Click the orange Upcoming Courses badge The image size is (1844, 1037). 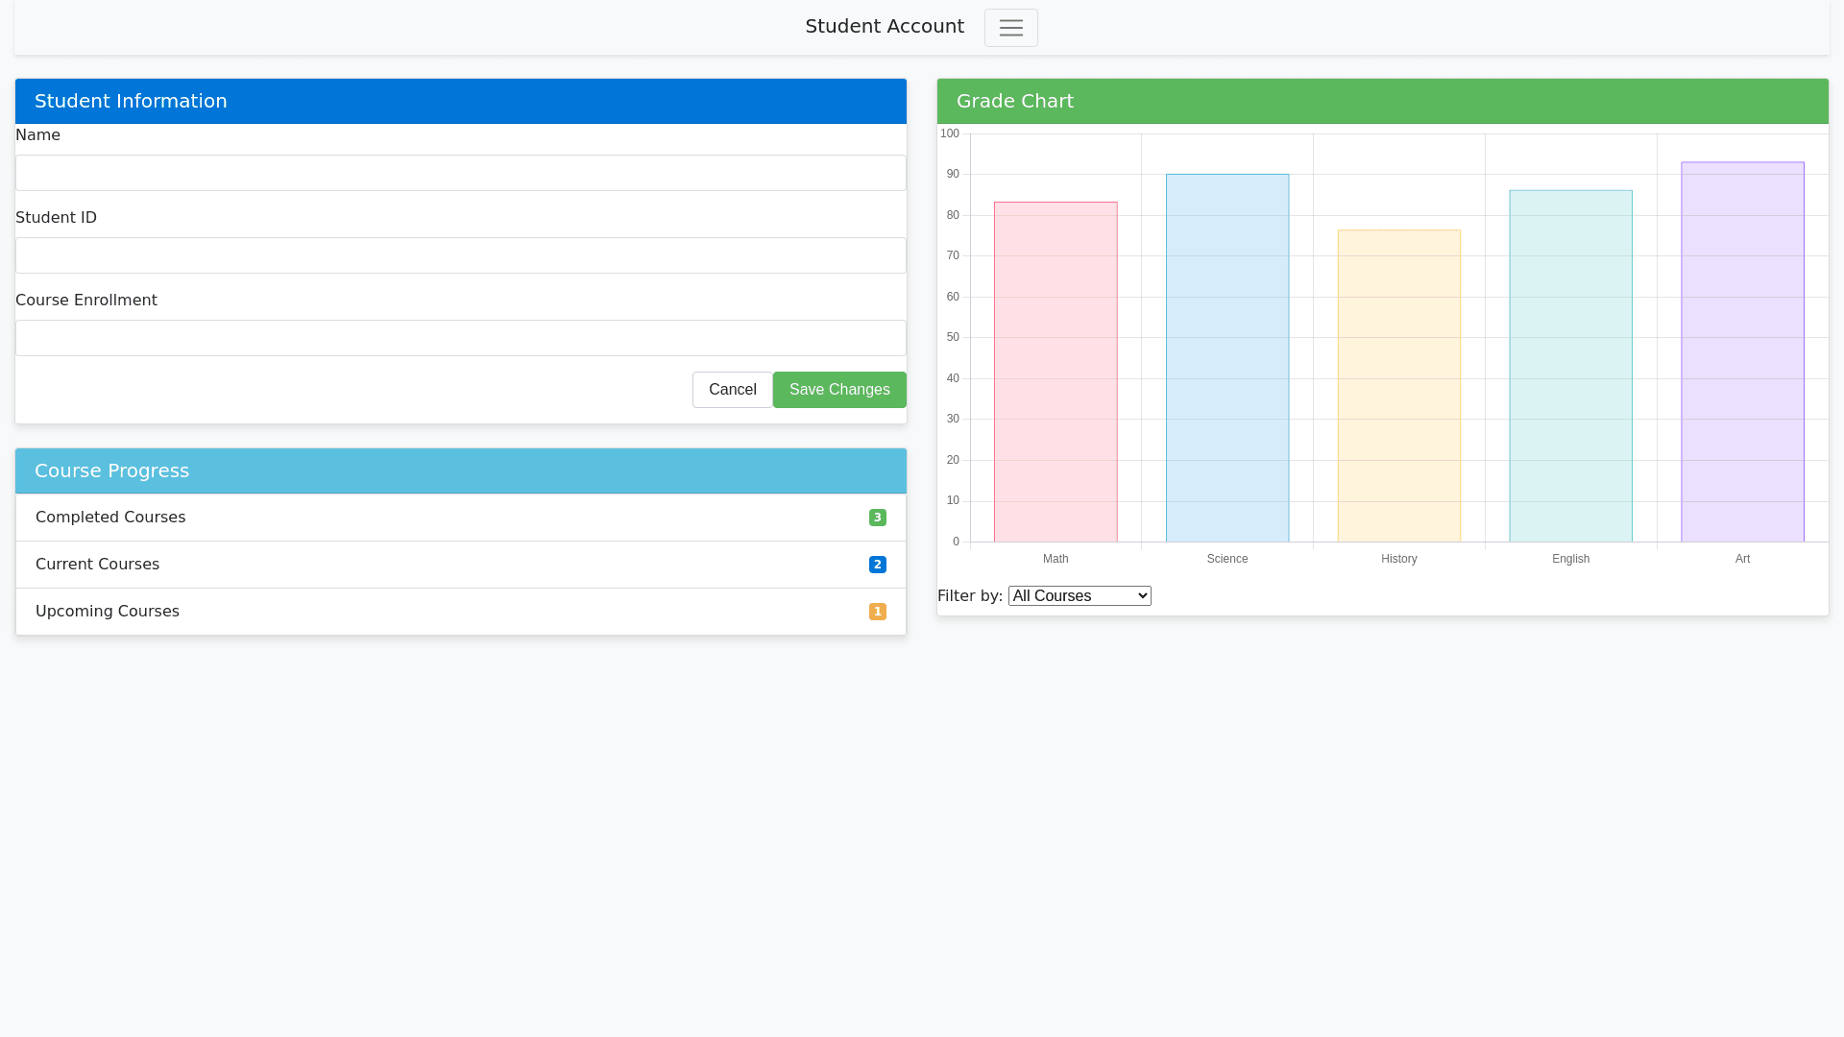click(x=877, y=612)
